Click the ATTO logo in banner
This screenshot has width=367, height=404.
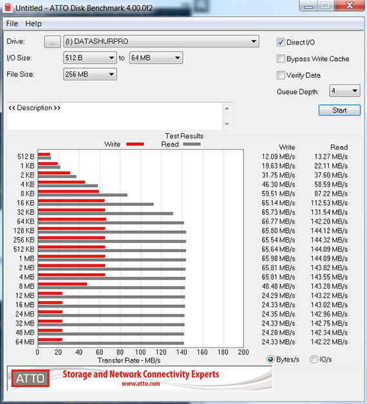[x=30, y=378]
